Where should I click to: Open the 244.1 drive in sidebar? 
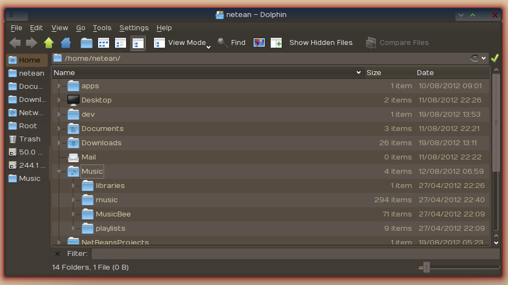[27, 165]
